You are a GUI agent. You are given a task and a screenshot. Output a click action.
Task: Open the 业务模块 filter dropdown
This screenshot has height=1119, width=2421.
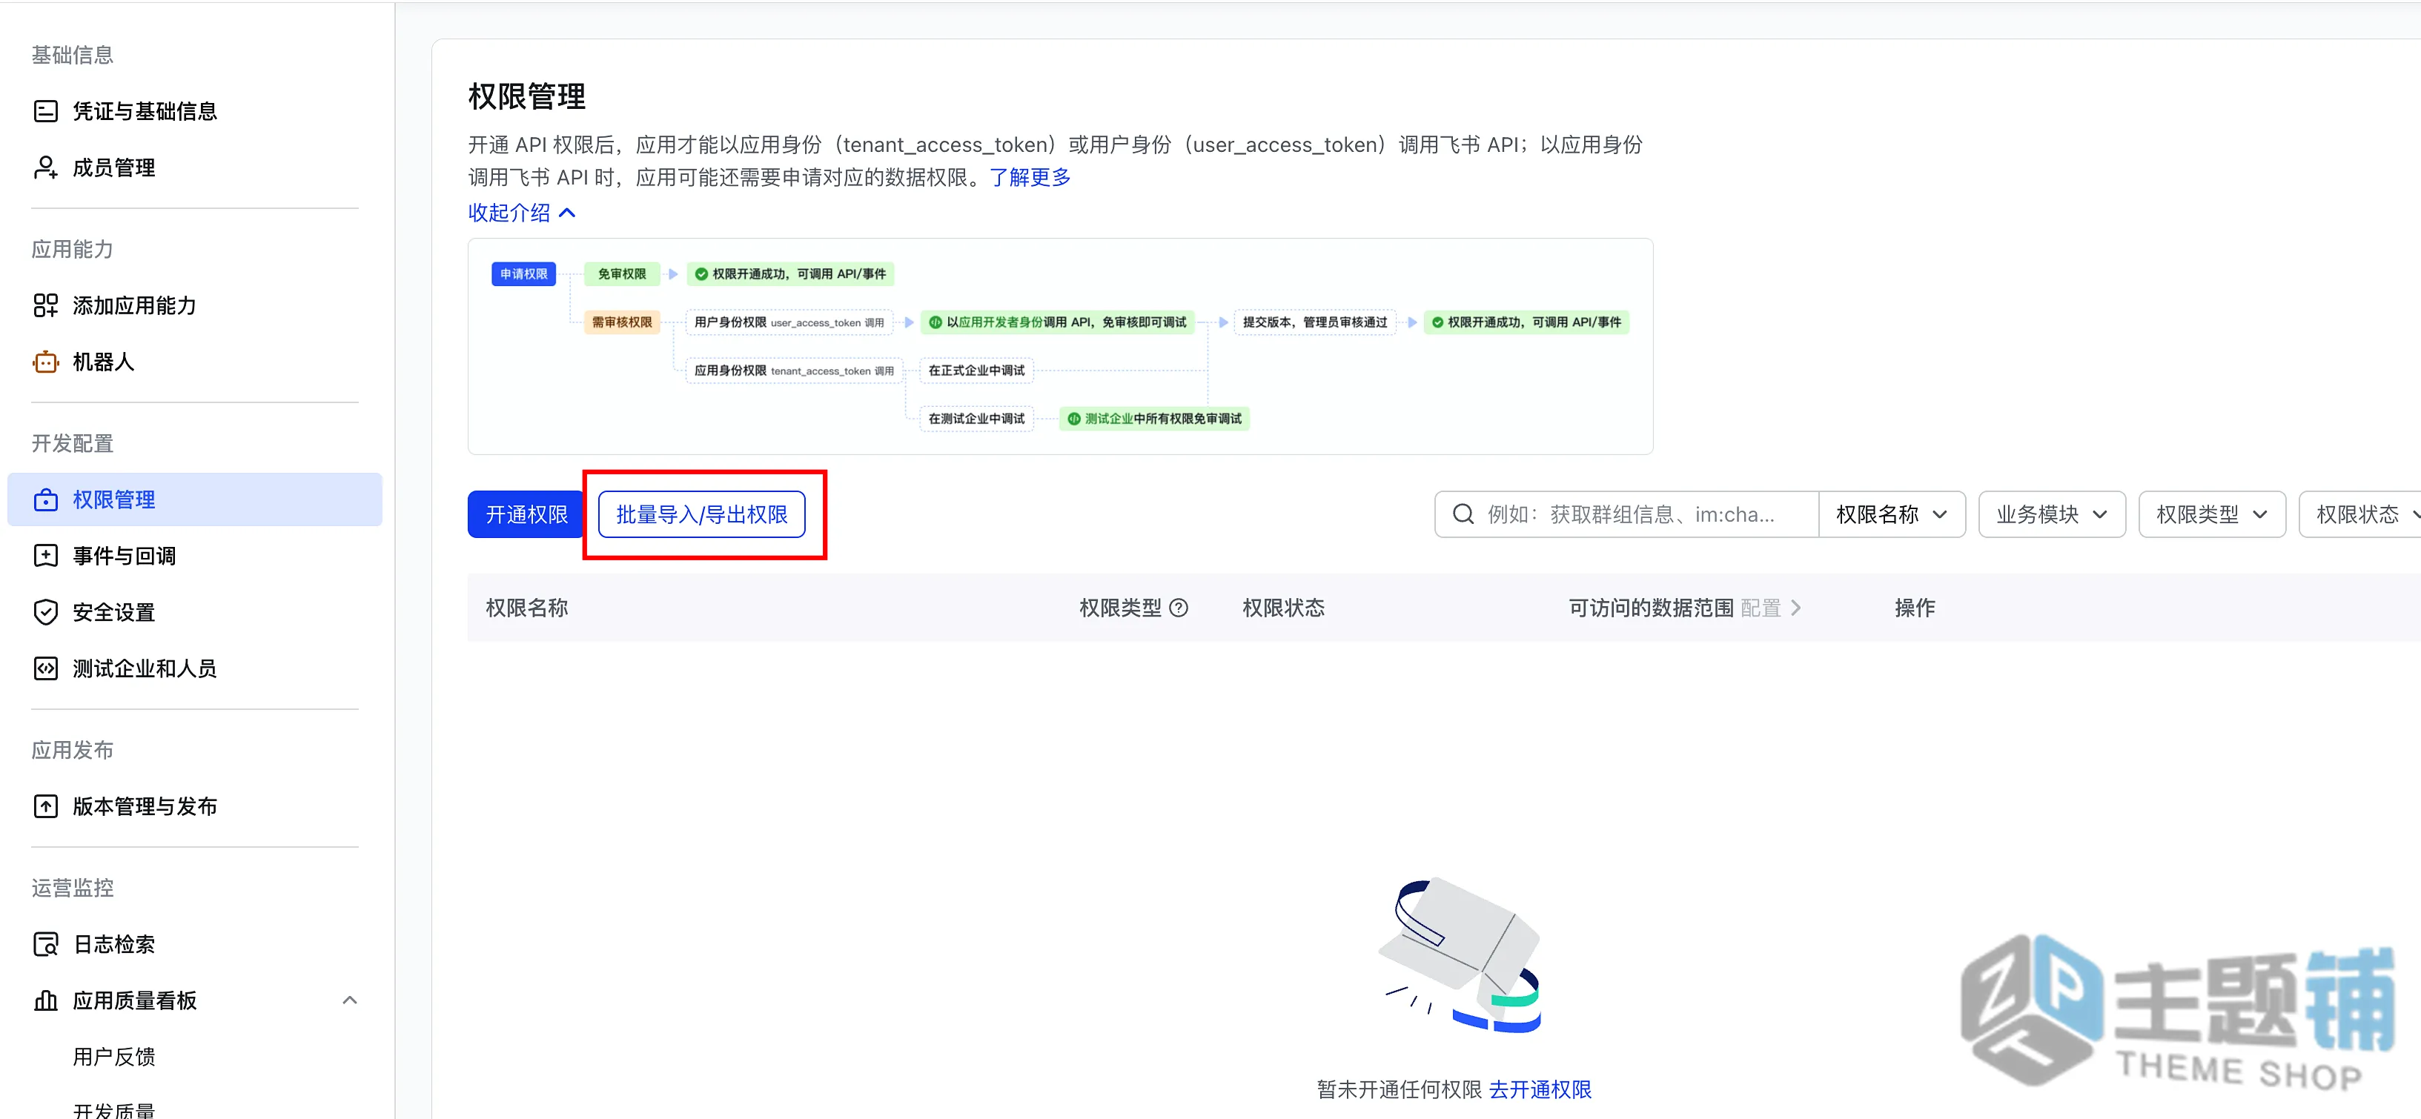coord(2052,515)
